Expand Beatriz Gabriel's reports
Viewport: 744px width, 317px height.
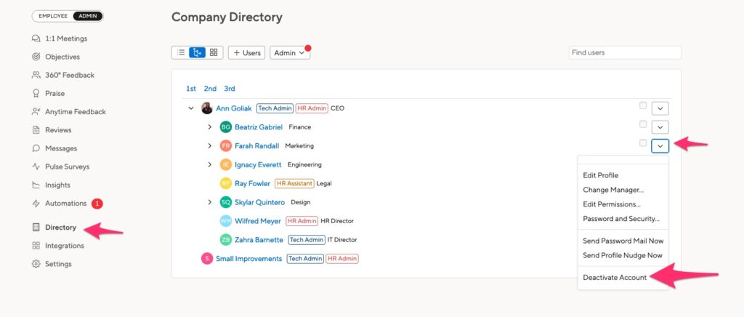[x=210, y=127]
